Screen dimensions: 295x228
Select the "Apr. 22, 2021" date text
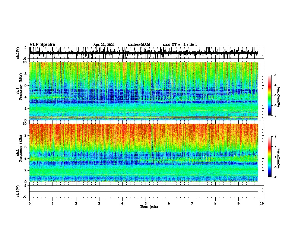click(x=104, y=45)
